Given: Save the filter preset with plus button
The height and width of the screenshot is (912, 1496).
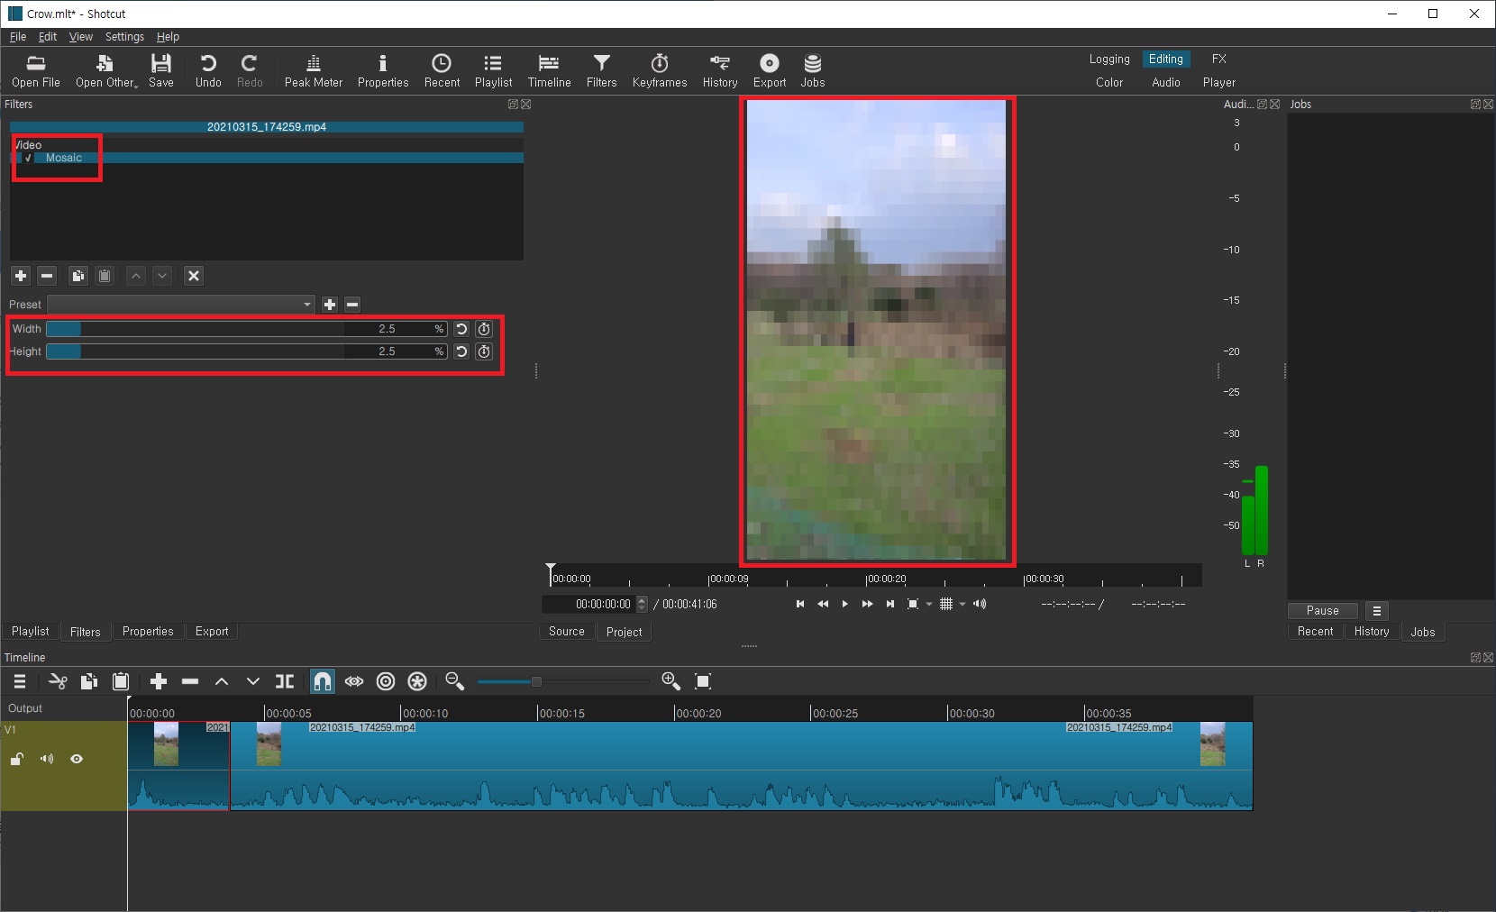Looking at the screenshot, I should point(330,305).
